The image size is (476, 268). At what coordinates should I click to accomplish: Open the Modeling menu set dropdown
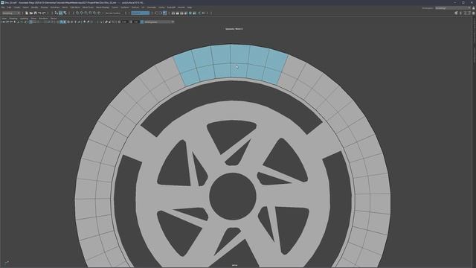click(x=11, y=13)
